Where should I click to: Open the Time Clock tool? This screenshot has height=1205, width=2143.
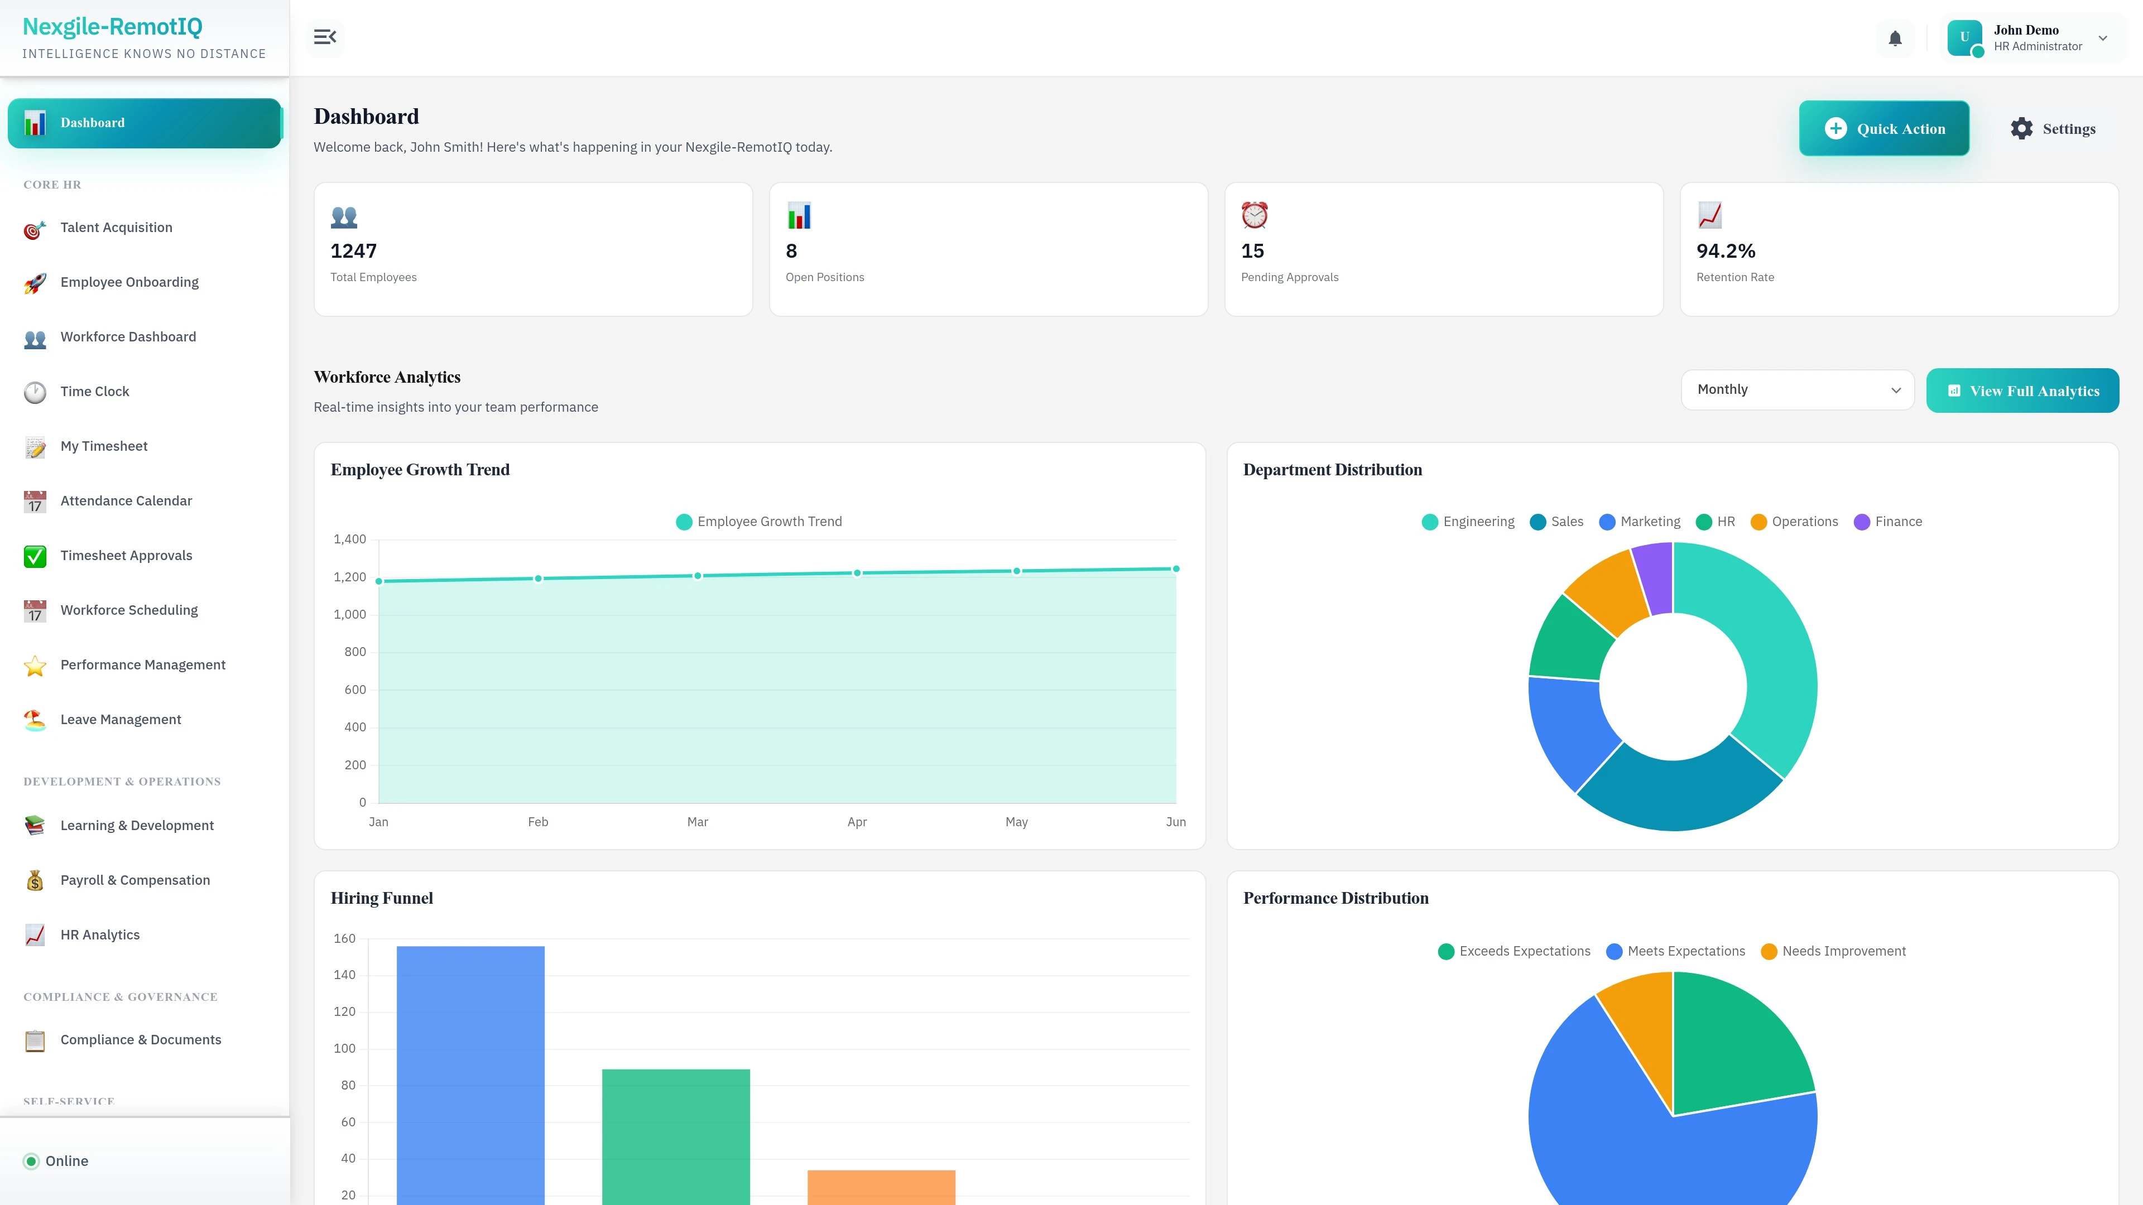[94, 391]
